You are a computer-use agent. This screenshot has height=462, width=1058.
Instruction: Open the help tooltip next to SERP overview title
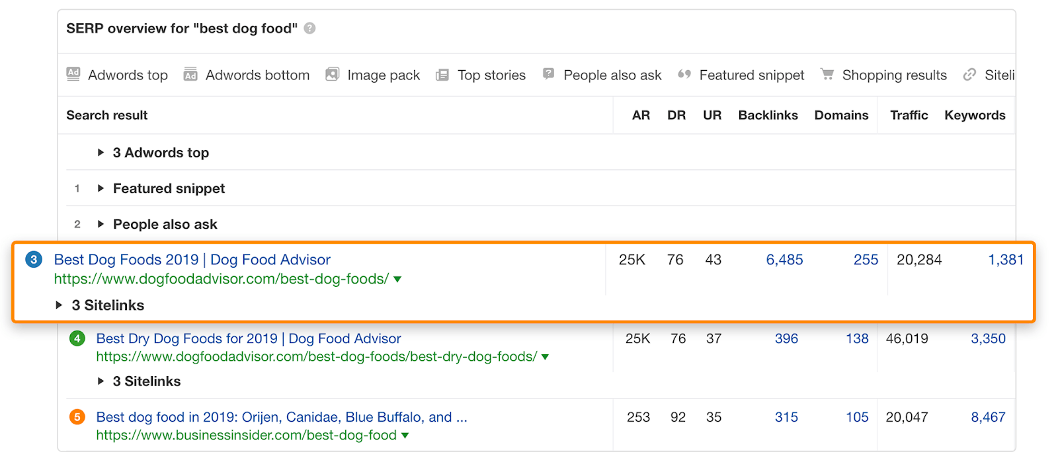pyautogui.click(x=308, y=28)
